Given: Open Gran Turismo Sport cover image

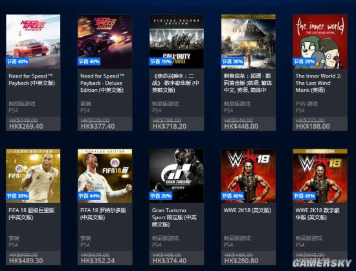Looking at the screenshot, I should (177, 176).
